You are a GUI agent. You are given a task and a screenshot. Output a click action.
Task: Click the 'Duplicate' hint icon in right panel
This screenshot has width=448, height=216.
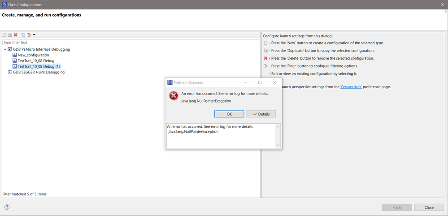266,51
